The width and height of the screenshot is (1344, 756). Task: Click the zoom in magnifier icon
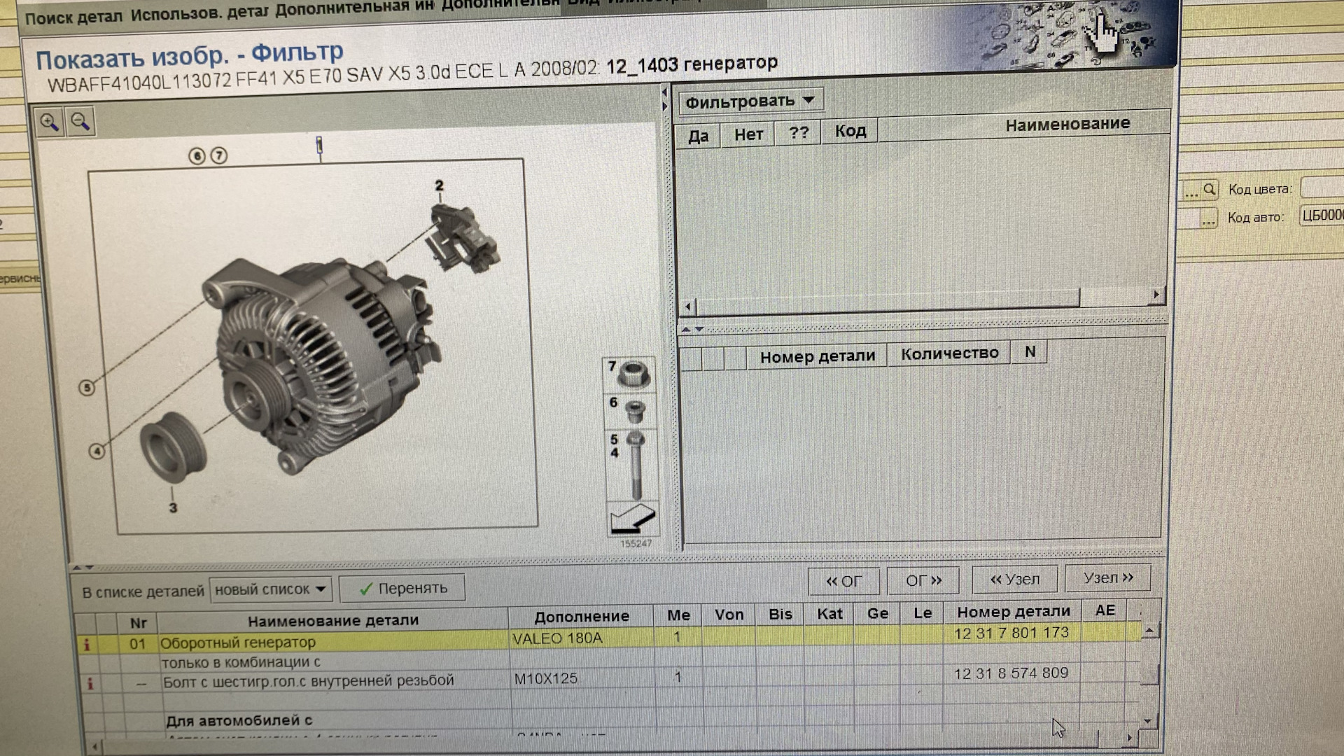click(x=49, y=122)
